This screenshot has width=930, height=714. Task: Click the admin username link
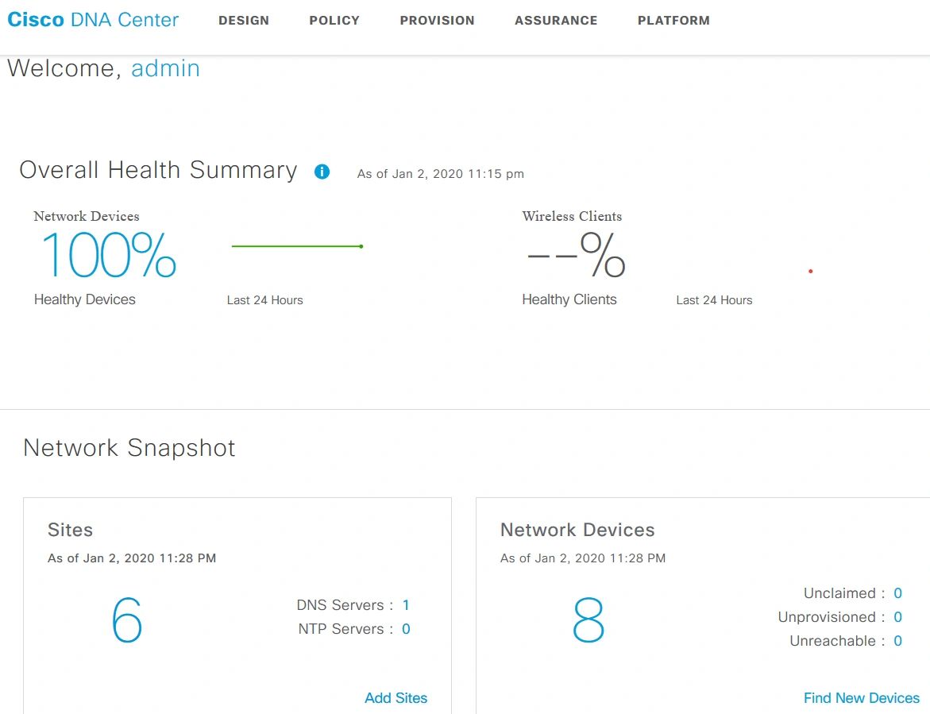[165, 68]
